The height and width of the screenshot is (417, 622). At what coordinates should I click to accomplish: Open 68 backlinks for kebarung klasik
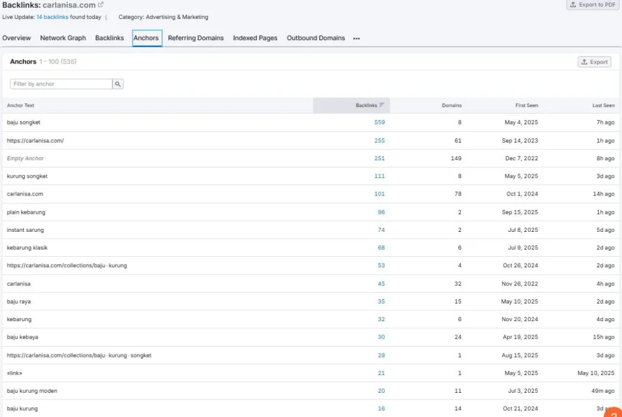381,248
